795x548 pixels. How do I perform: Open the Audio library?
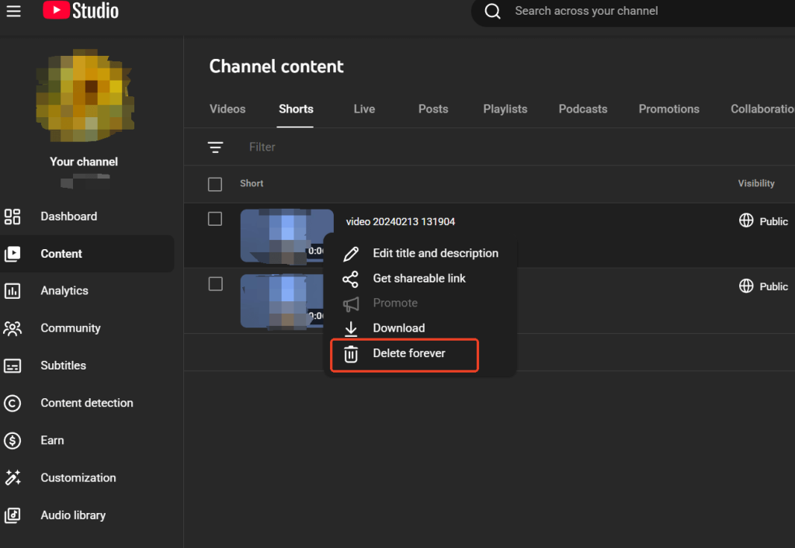click(72, 515)
